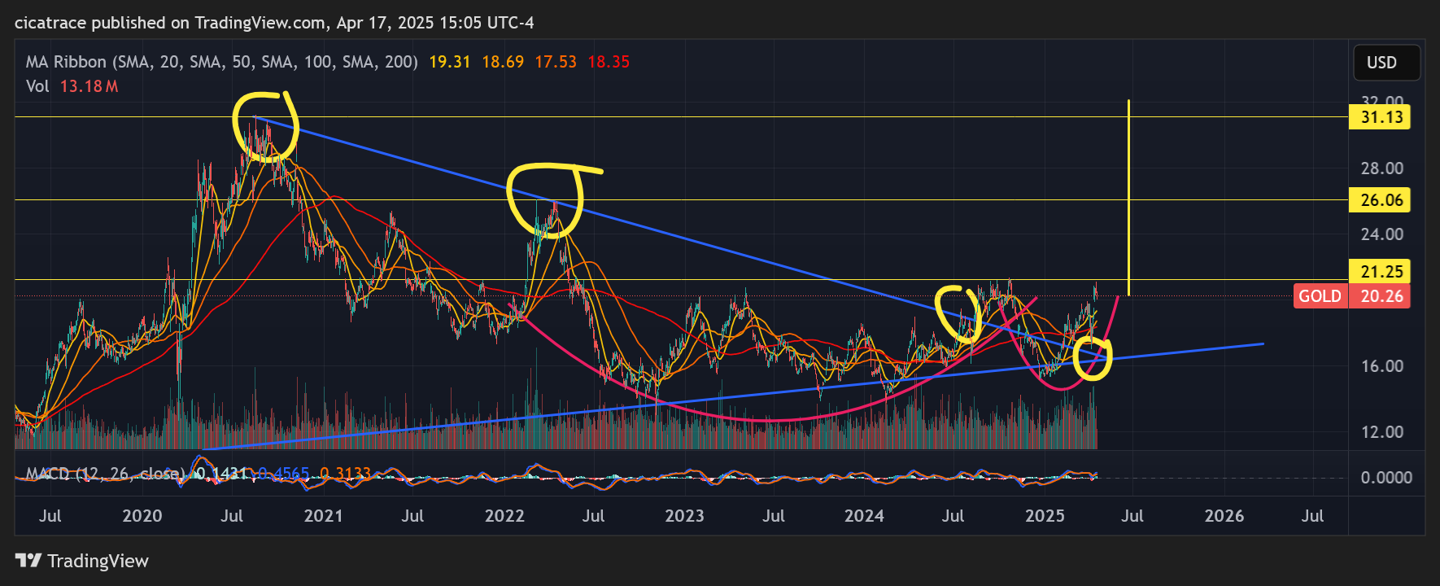Click the MA Ribbon indicator legend
Viewport: 1440px width, 586px height.
pos(222,62)
